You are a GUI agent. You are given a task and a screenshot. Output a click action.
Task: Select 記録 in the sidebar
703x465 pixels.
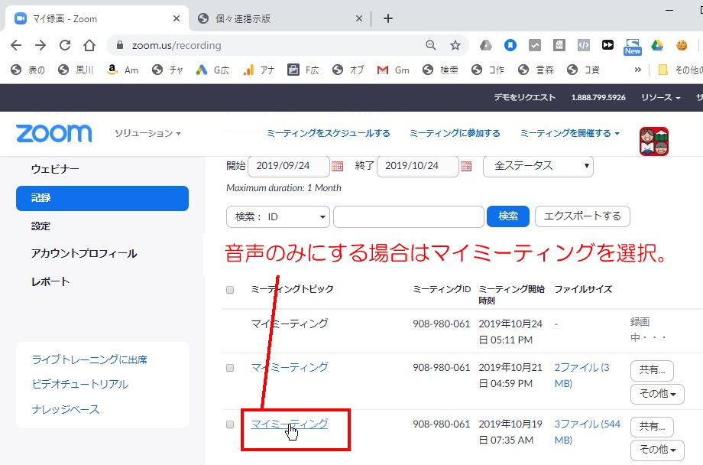coord(102,198)
